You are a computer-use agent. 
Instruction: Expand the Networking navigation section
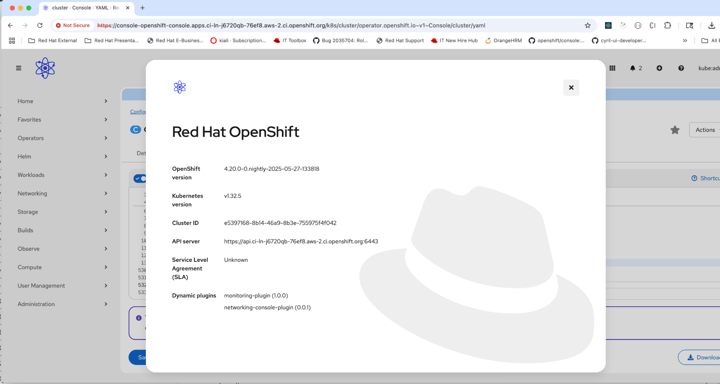pyautogui.click(x=62, y=193)
